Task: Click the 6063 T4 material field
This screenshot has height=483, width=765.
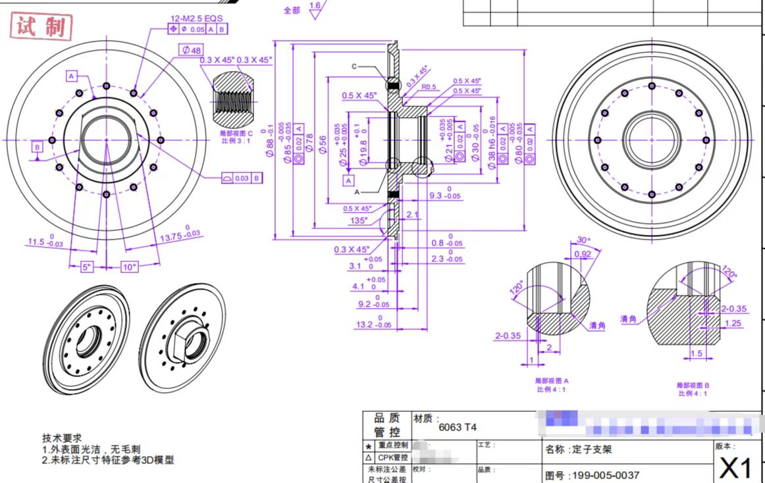Action: pos(458,427)
